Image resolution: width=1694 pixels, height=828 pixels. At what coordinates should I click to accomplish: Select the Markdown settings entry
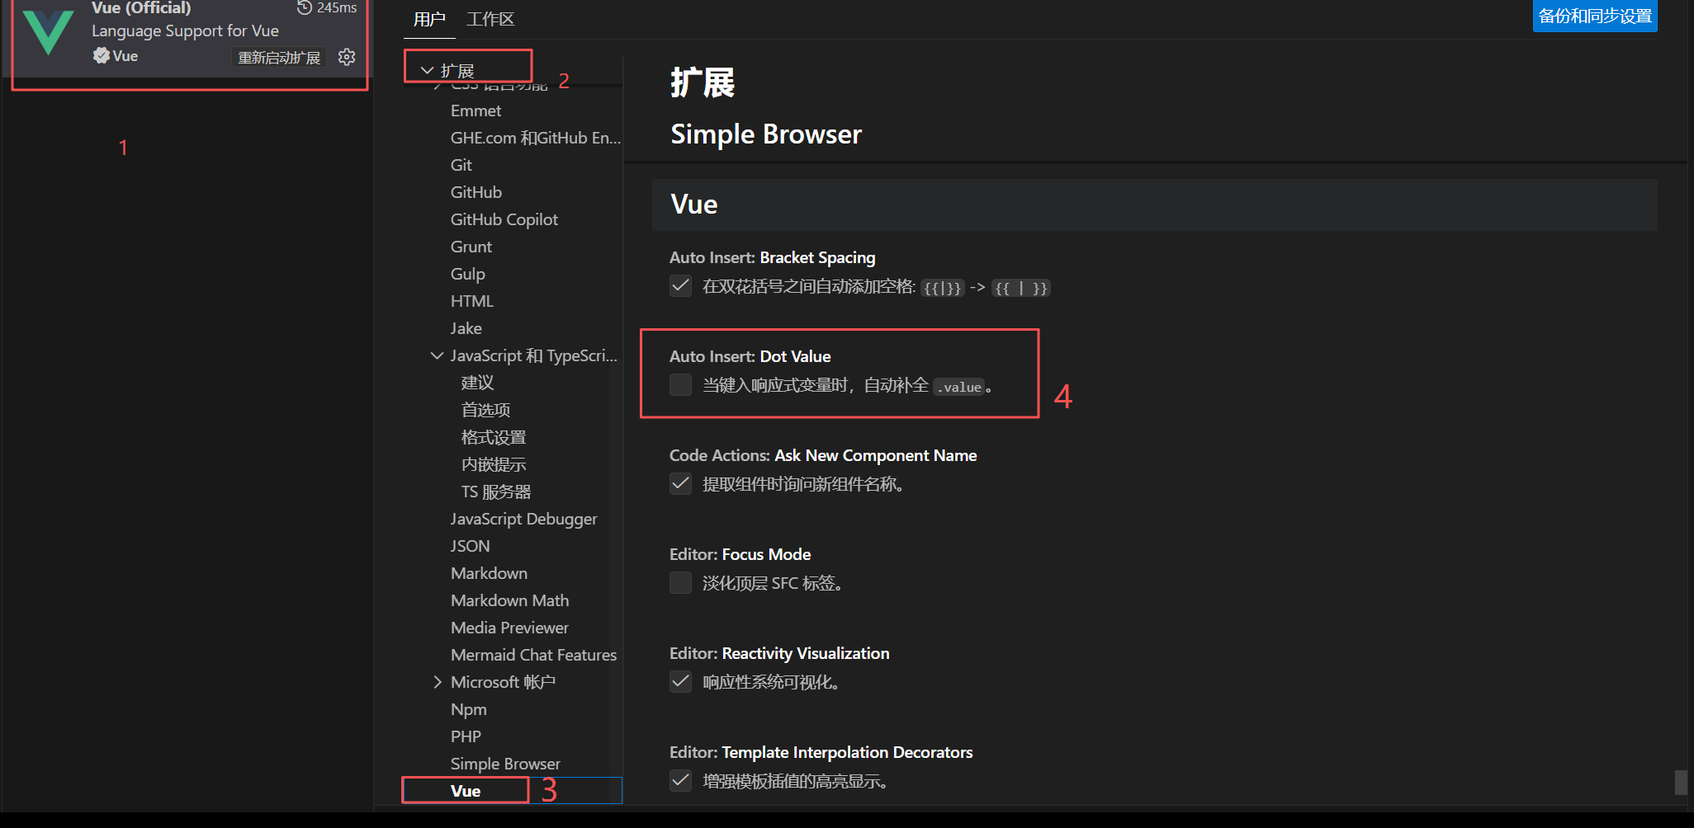[489, 573]
